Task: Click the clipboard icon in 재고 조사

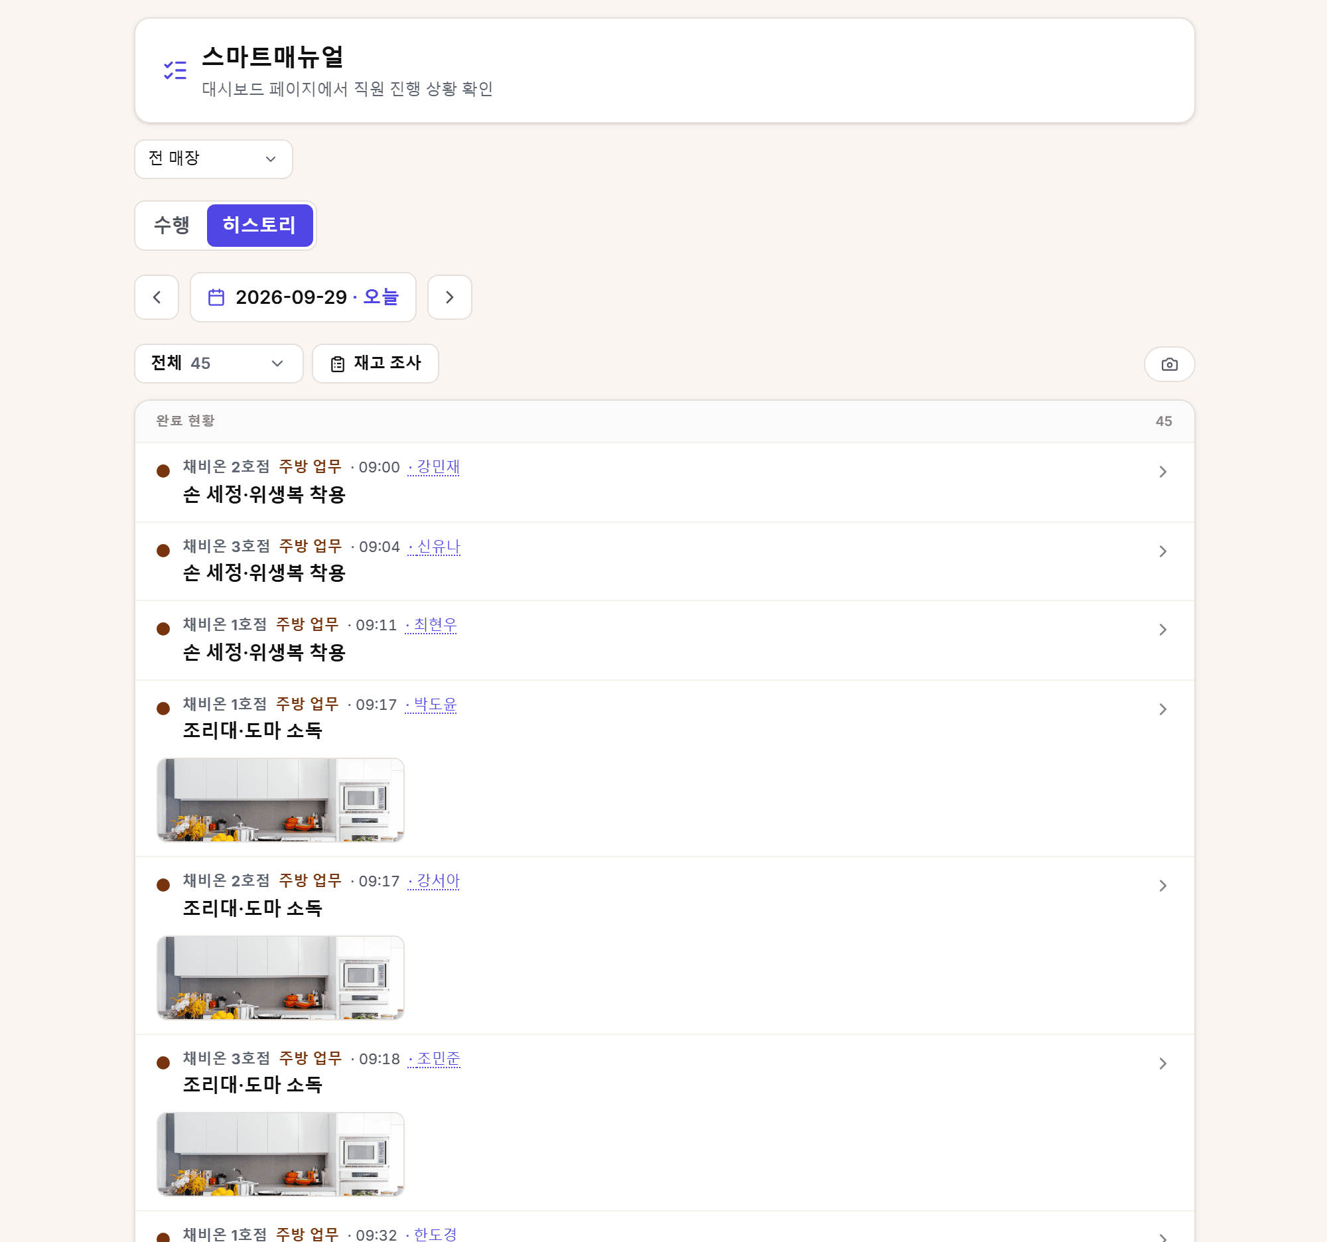Action: (x=338, y=364)
